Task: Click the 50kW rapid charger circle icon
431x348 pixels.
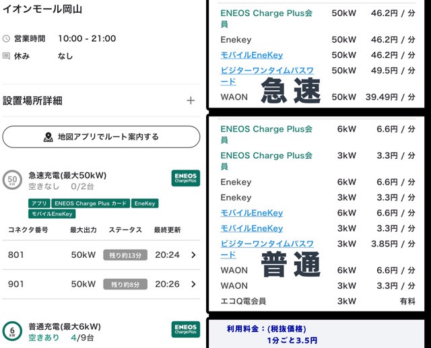Action: point(11,180)
